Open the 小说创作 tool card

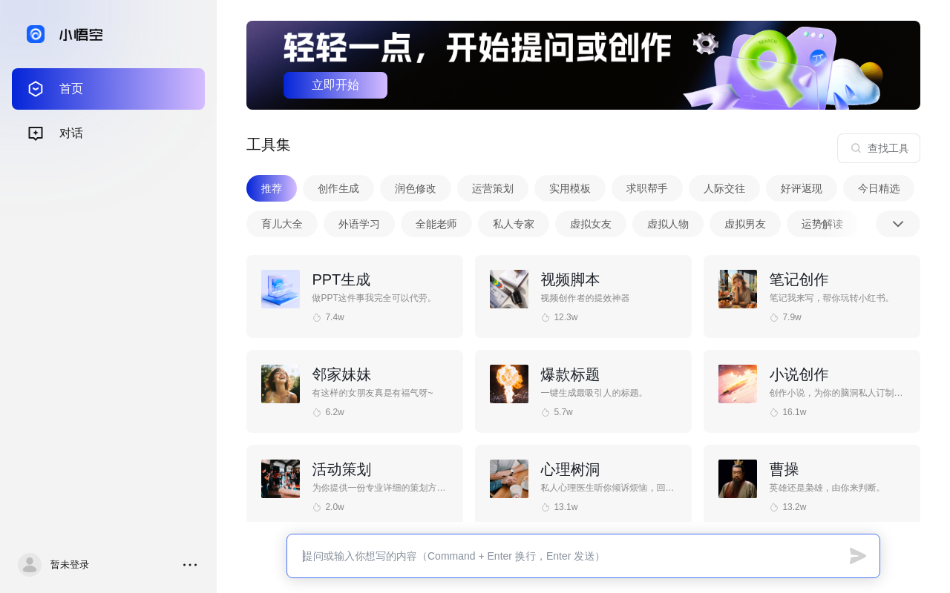click(x=812, y=391)
